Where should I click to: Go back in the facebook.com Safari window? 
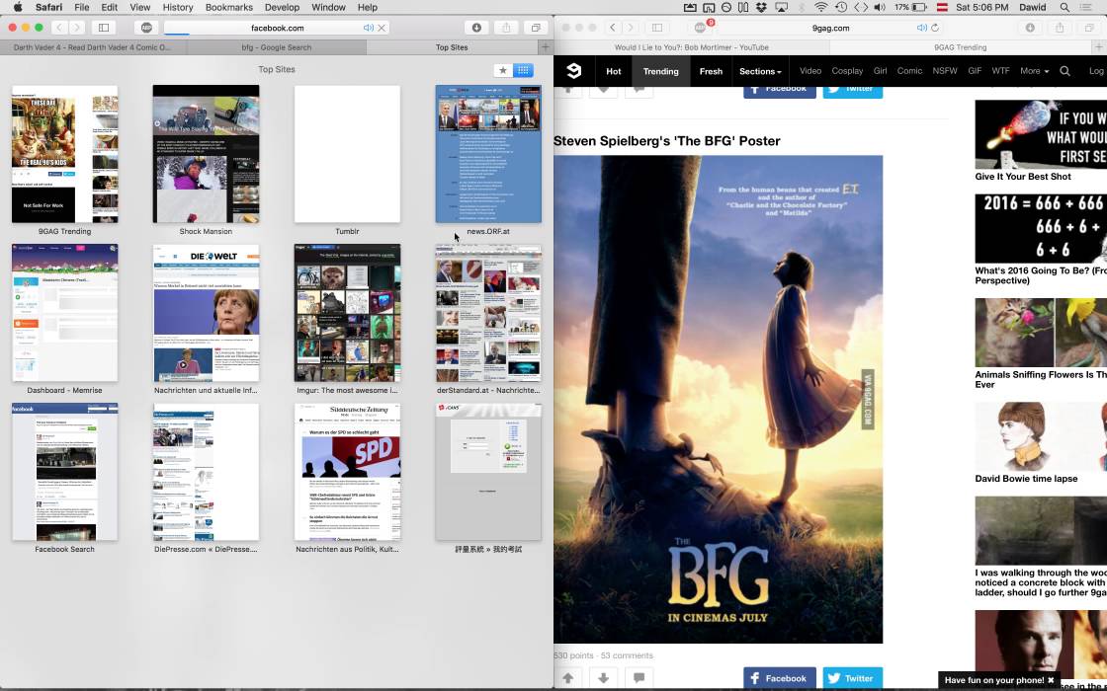point(59,28)
